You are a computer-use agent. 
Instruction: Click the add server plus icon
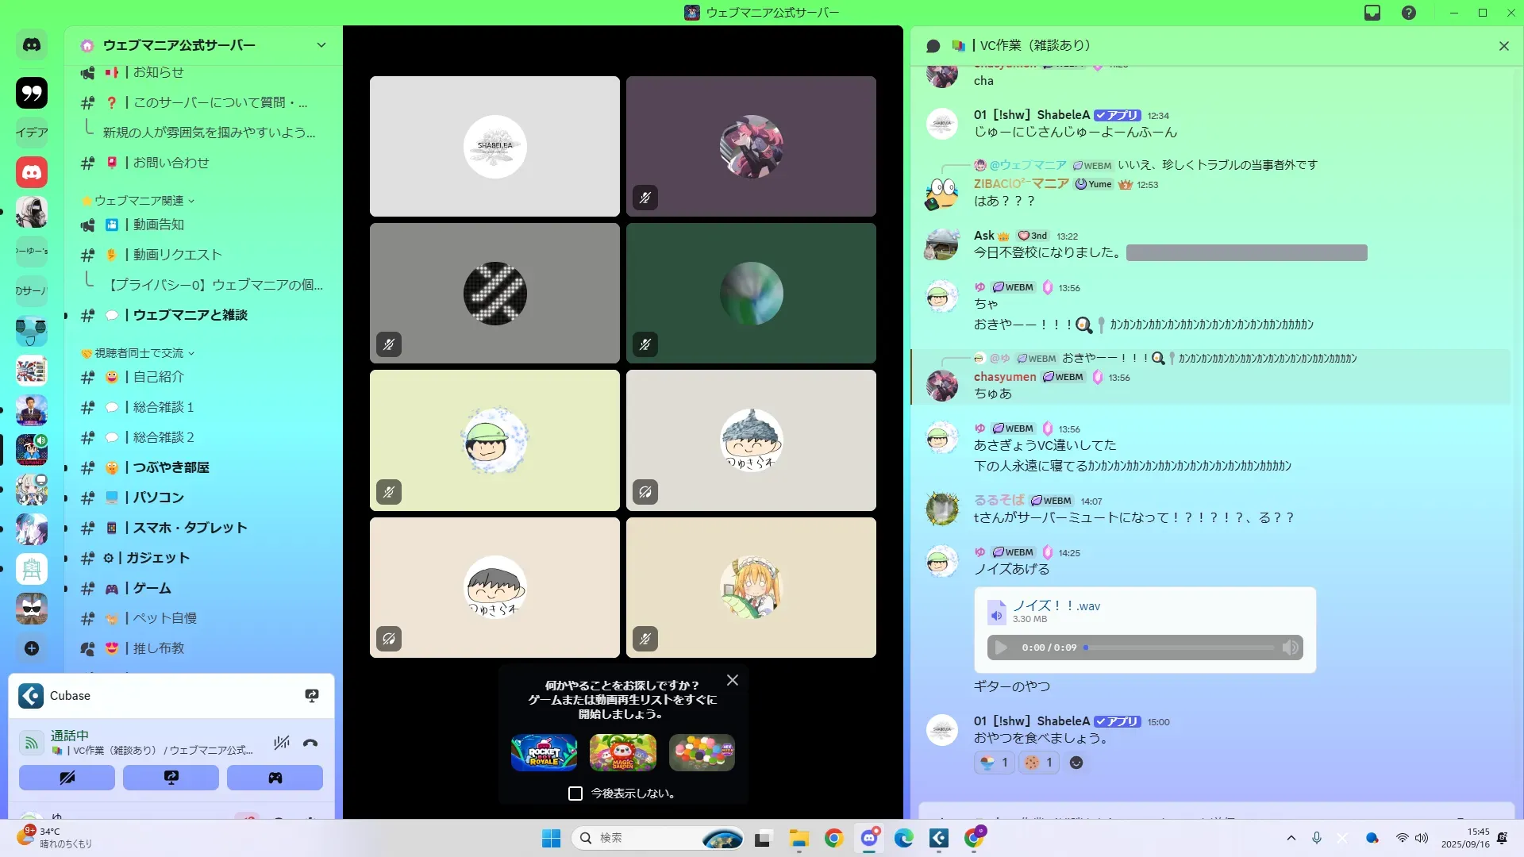click(x=32, y=648)
